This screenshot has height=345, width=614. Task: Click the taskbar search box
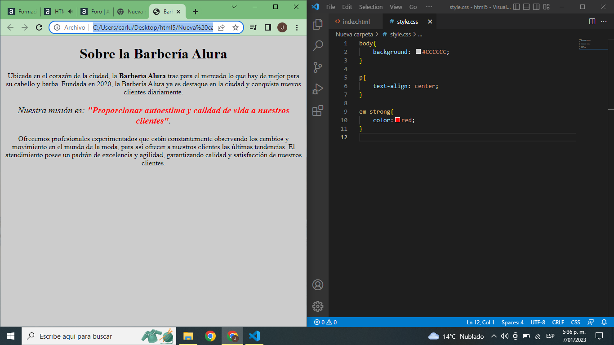pyautogui.click(x=99, y=336)
